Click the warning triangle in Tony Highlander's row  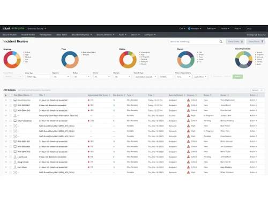click(188, 100)
